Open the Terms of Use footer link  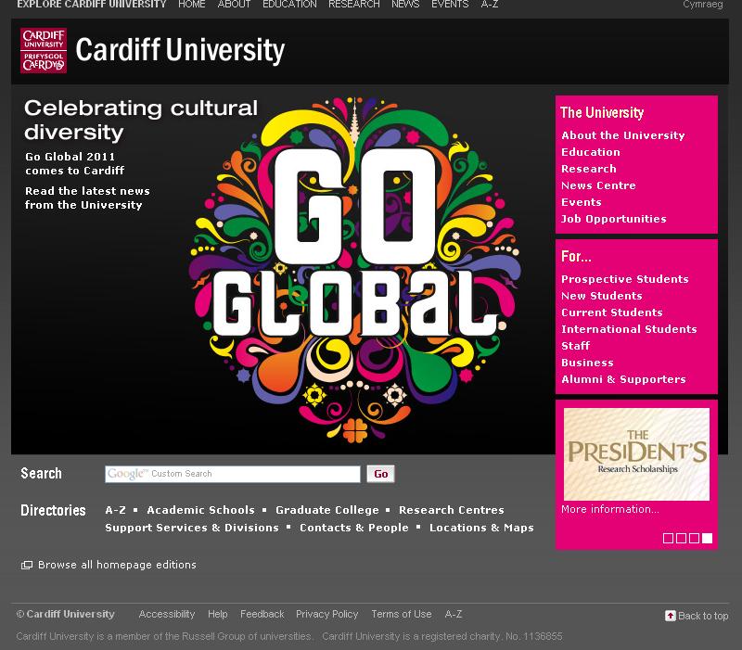(x=402, y=614)
